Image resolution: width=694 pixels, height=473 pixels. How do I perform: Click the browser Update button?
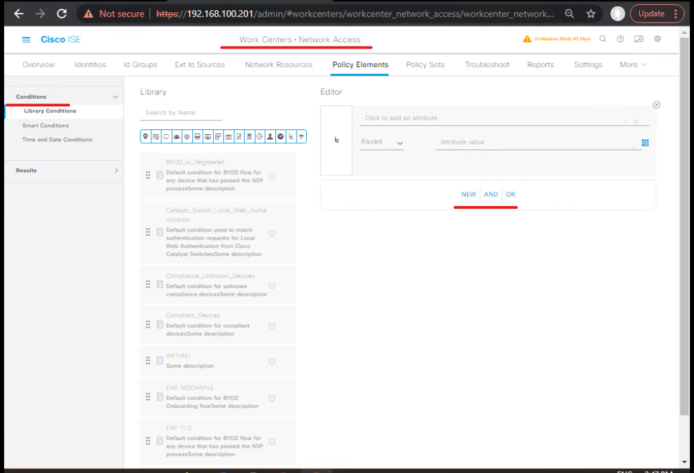point(651,14)
